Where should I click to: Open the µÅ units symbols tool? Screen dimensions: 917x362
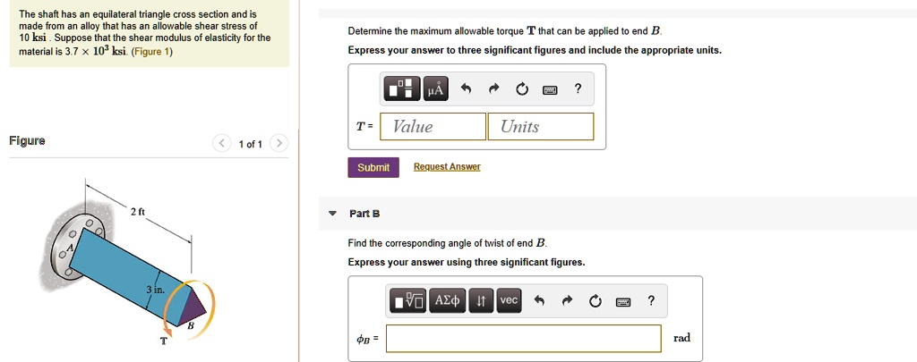tap(436, 88)
